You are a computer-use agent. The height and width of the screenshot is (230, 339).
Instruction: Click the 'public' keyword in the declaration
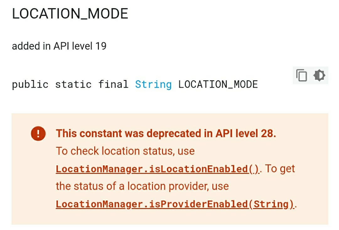coord(30,84)
